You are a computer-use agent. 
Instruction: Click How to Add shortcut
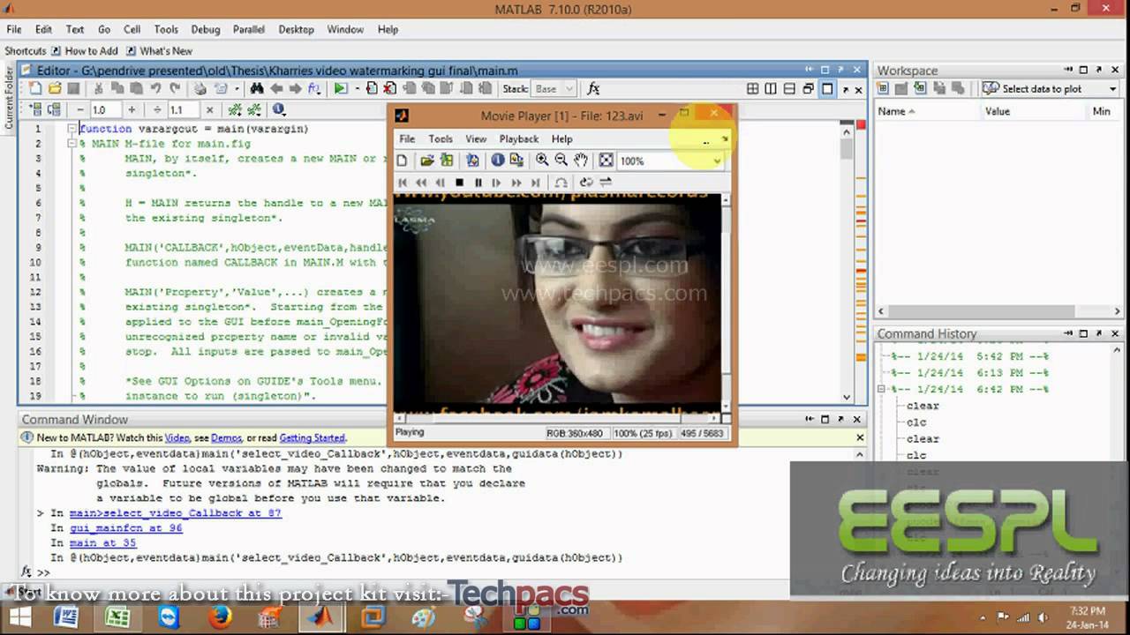(x=85, y=51)
